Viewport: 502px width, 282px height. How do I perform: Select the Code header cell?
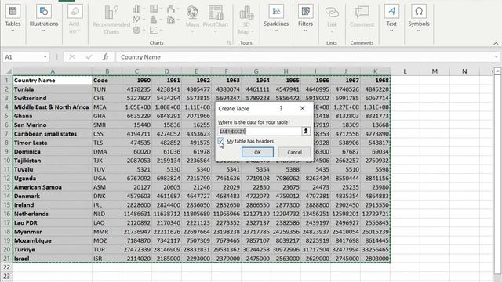click(x=107, y=80)
